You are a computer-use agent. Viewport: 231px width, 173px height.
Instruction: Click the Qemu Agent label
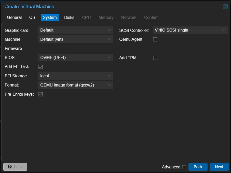click(131, 39)
